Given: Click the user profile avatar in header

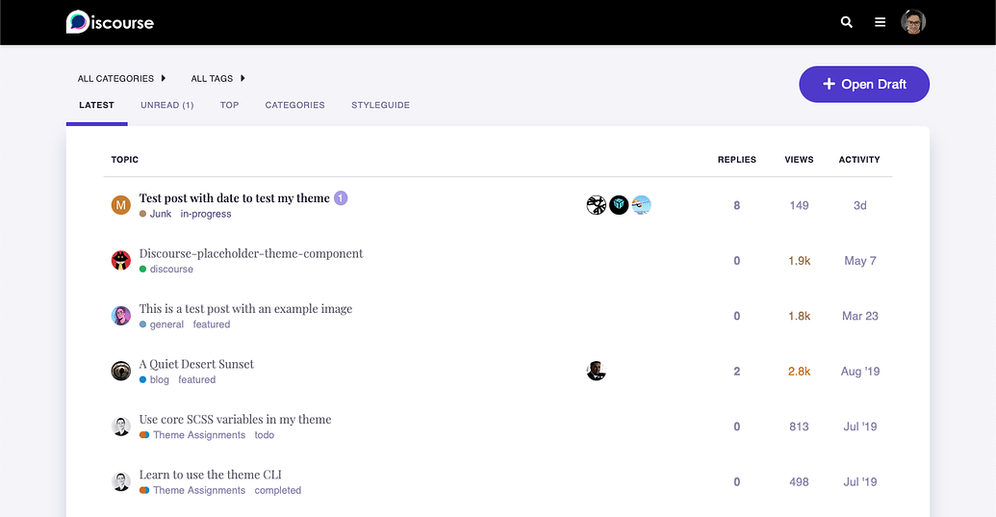Looking at the screenshot, I should 913,22.
